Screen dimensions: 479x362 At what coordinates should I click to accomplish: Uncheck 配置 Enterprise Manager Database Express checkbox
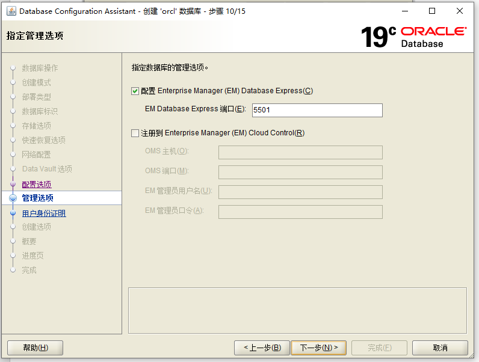(135, 91)
